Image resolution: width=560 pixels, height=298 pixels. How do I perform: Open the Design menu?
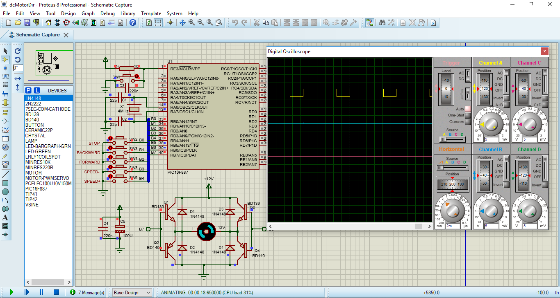tap(68, 13)
